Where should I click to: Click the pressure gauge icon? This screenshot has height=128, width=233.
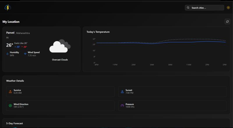click(122, 106)
